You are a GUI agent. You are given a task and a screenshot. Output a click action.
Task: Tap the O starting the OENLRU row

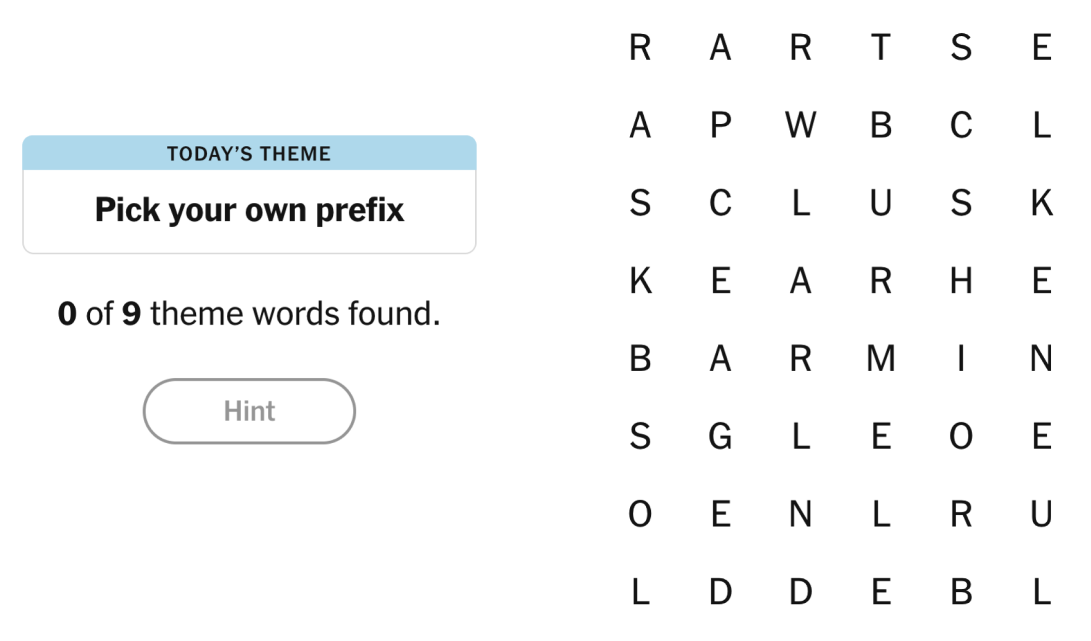tap(640, 514)
